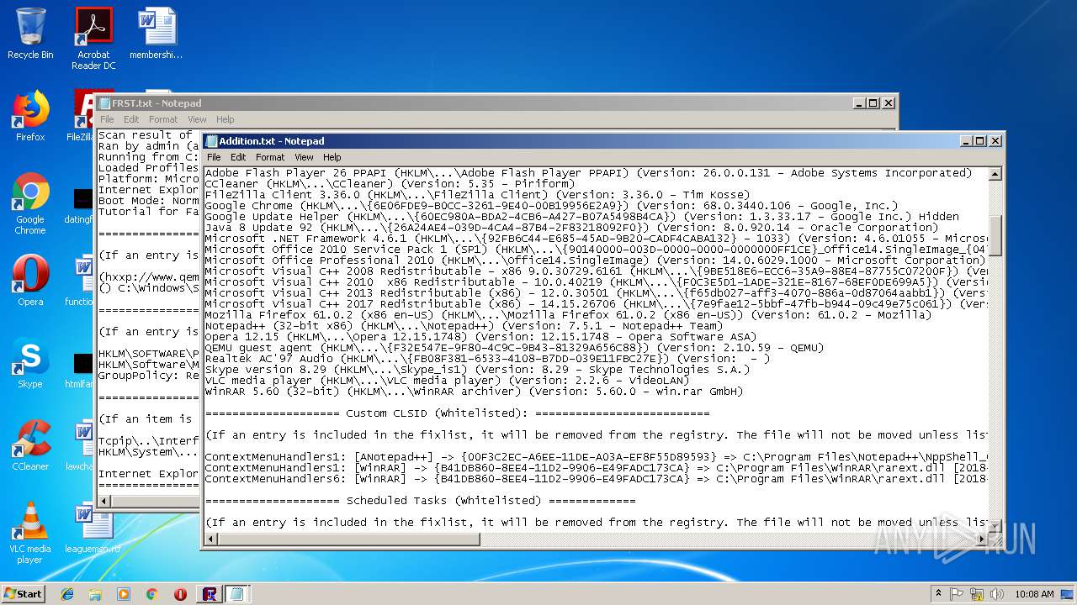
Task: Switch to Notepad taskbar item
Action: [x=236, y=594]
